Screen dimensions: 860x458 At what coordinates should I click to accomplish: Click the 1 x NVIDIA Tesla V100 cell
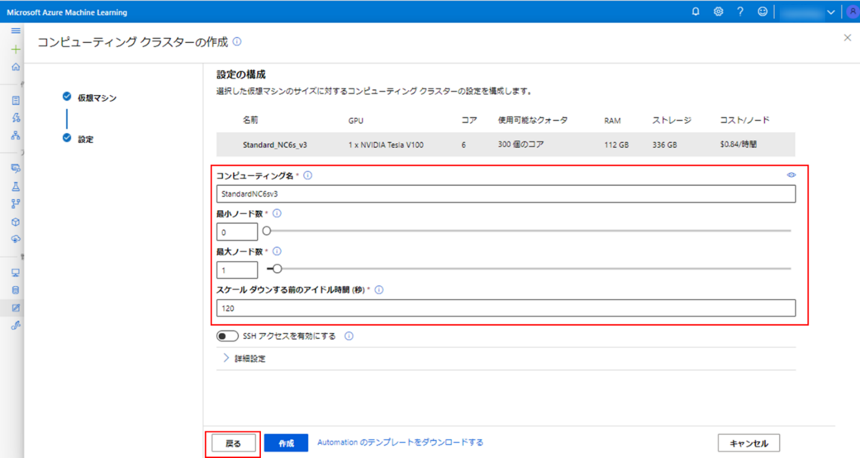coord(385,145)
